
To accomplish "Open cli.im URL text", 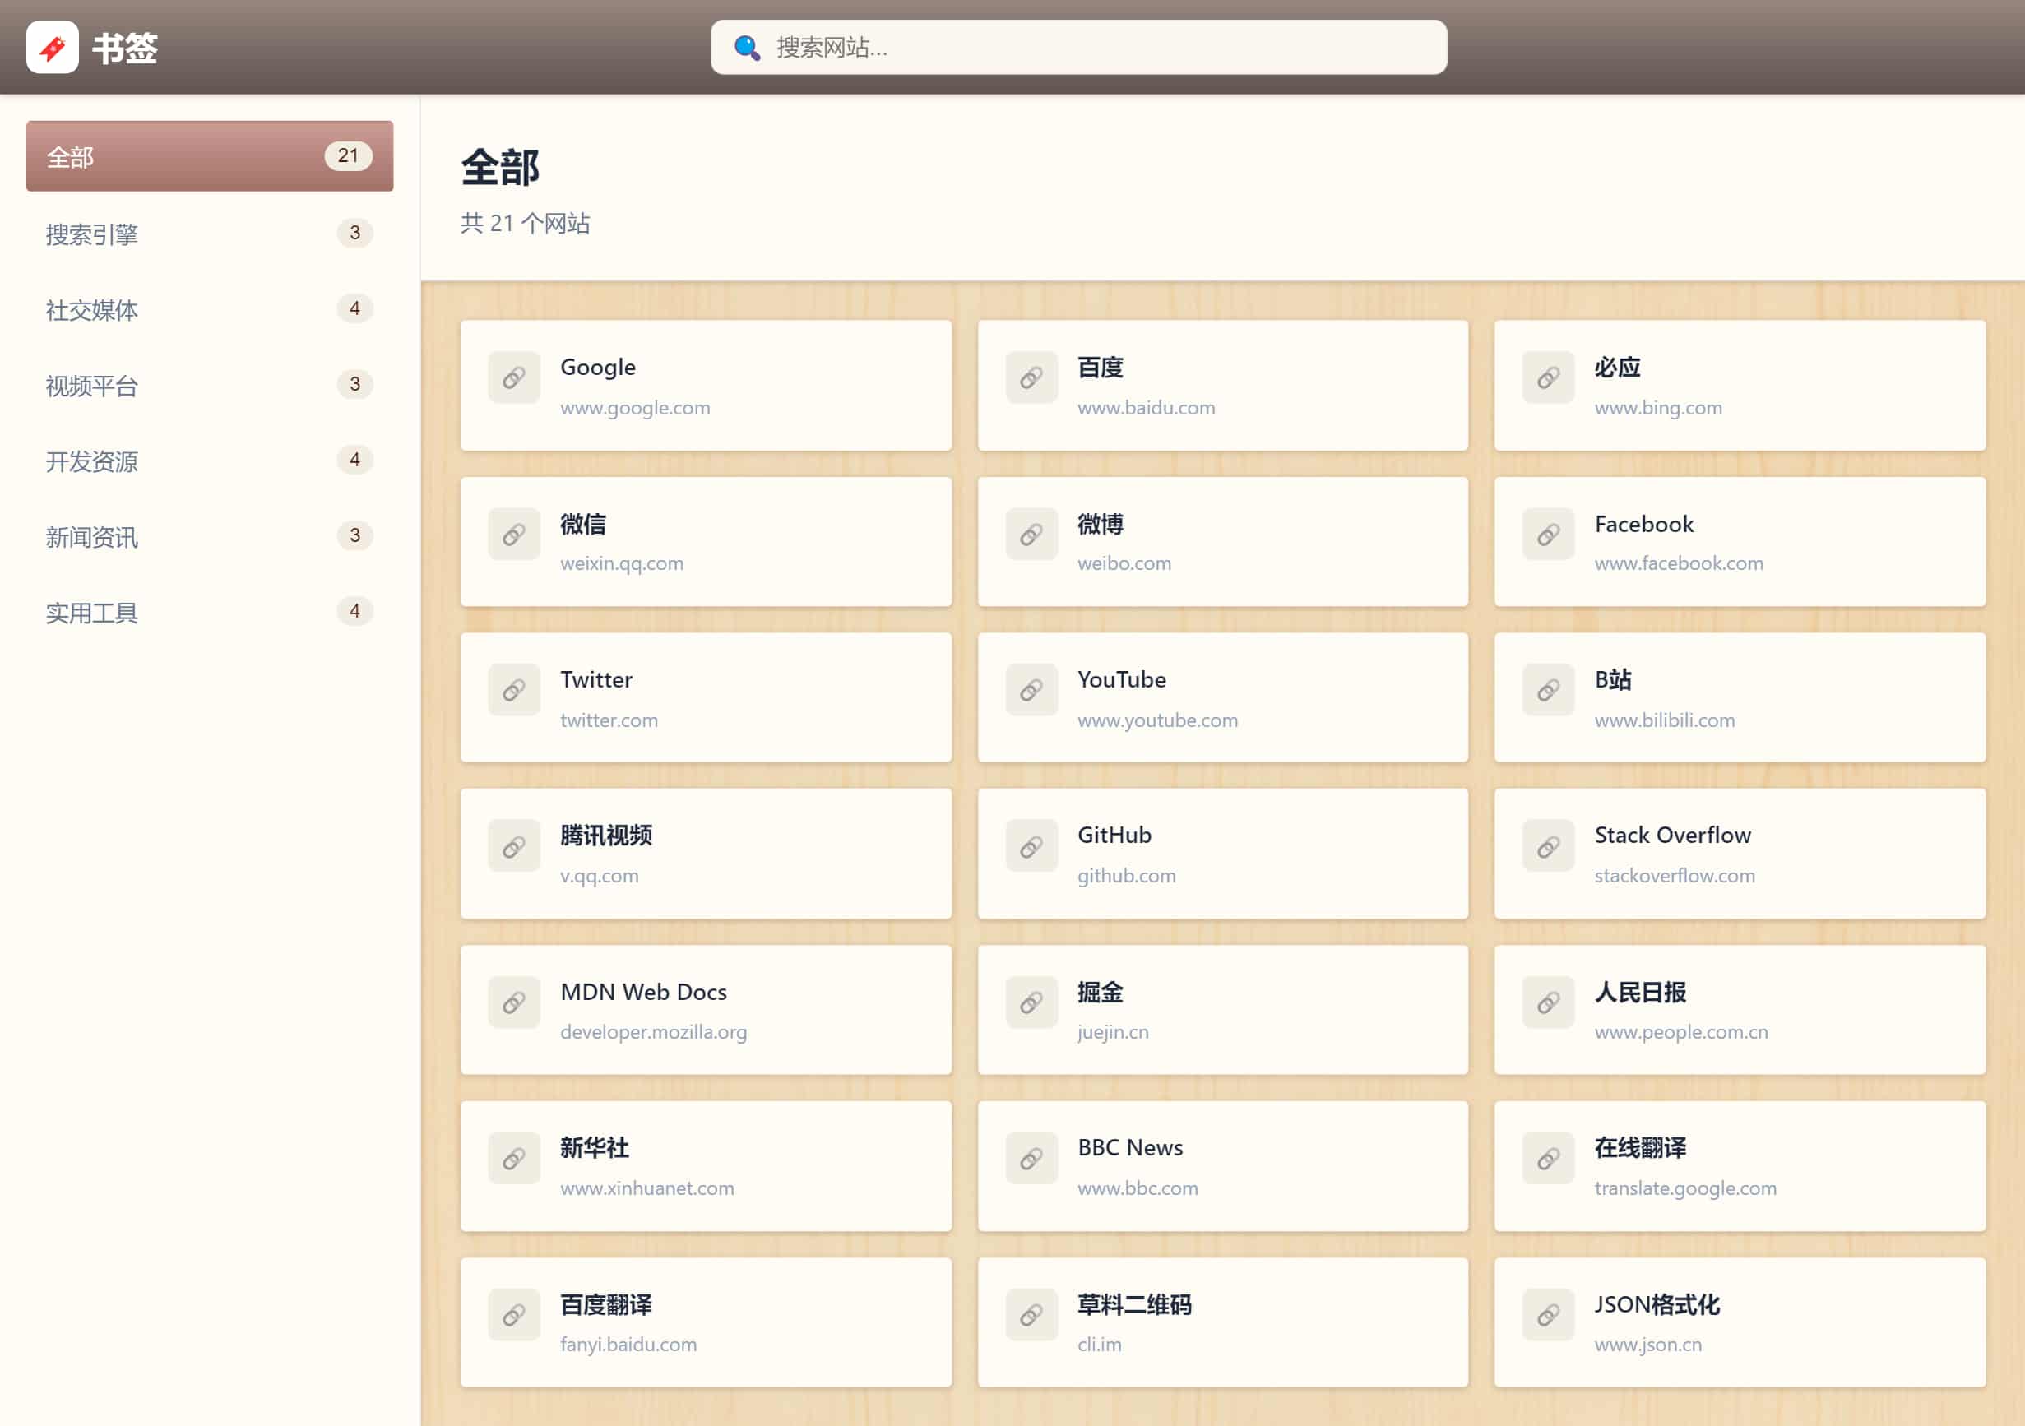I will pos(1099,1344).
